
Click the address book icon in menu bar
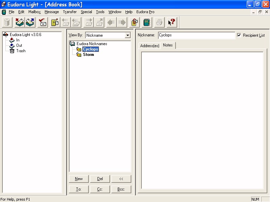[x=4, y=12]
